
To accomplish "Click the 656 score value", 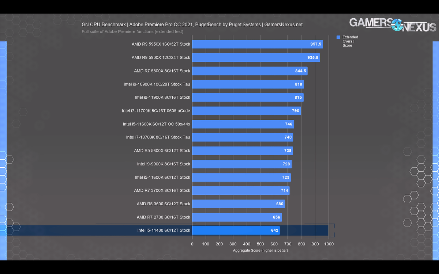I will 277,217.
